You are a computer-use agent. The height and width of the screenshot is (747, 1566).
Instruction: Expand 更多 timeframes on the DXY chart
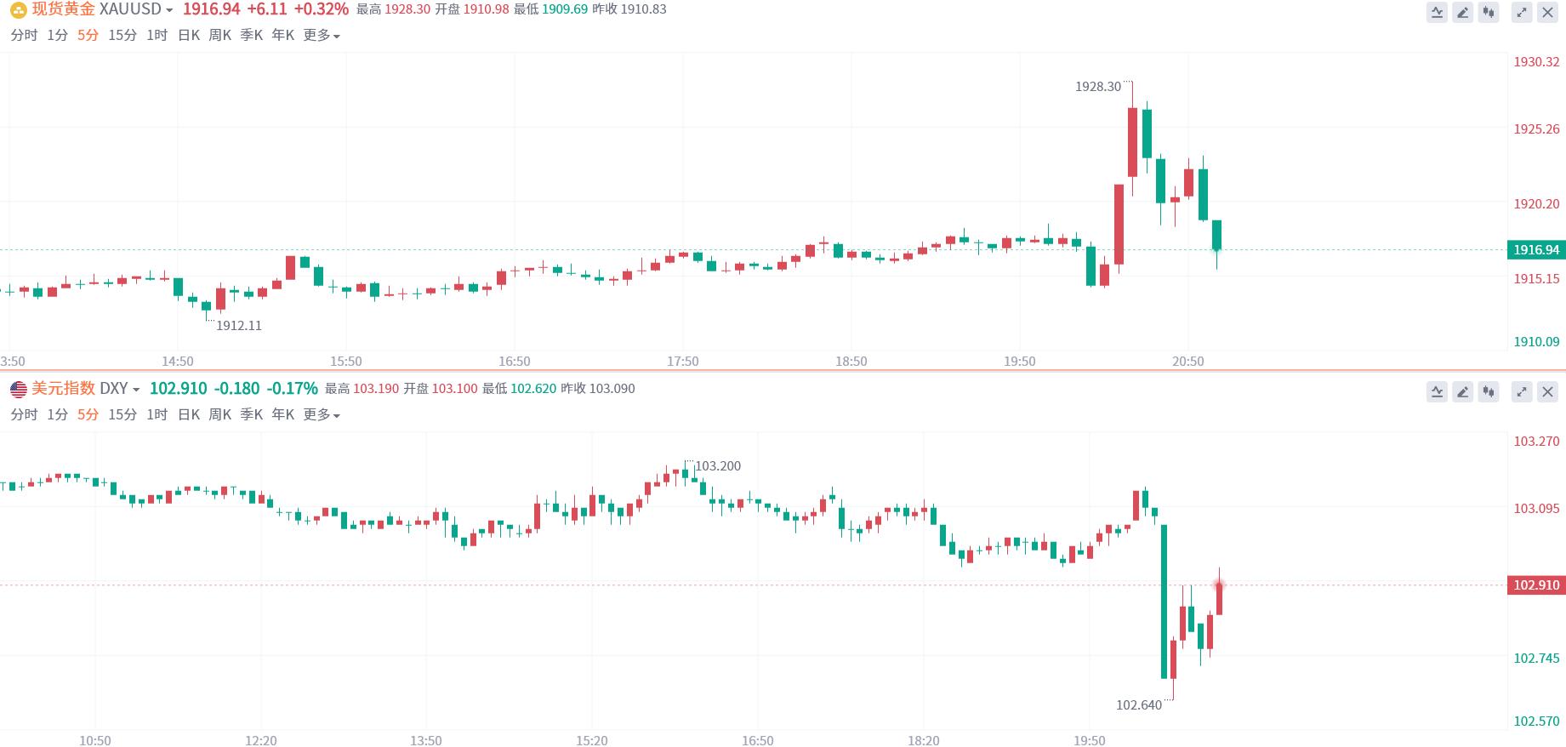pos(321,414)
